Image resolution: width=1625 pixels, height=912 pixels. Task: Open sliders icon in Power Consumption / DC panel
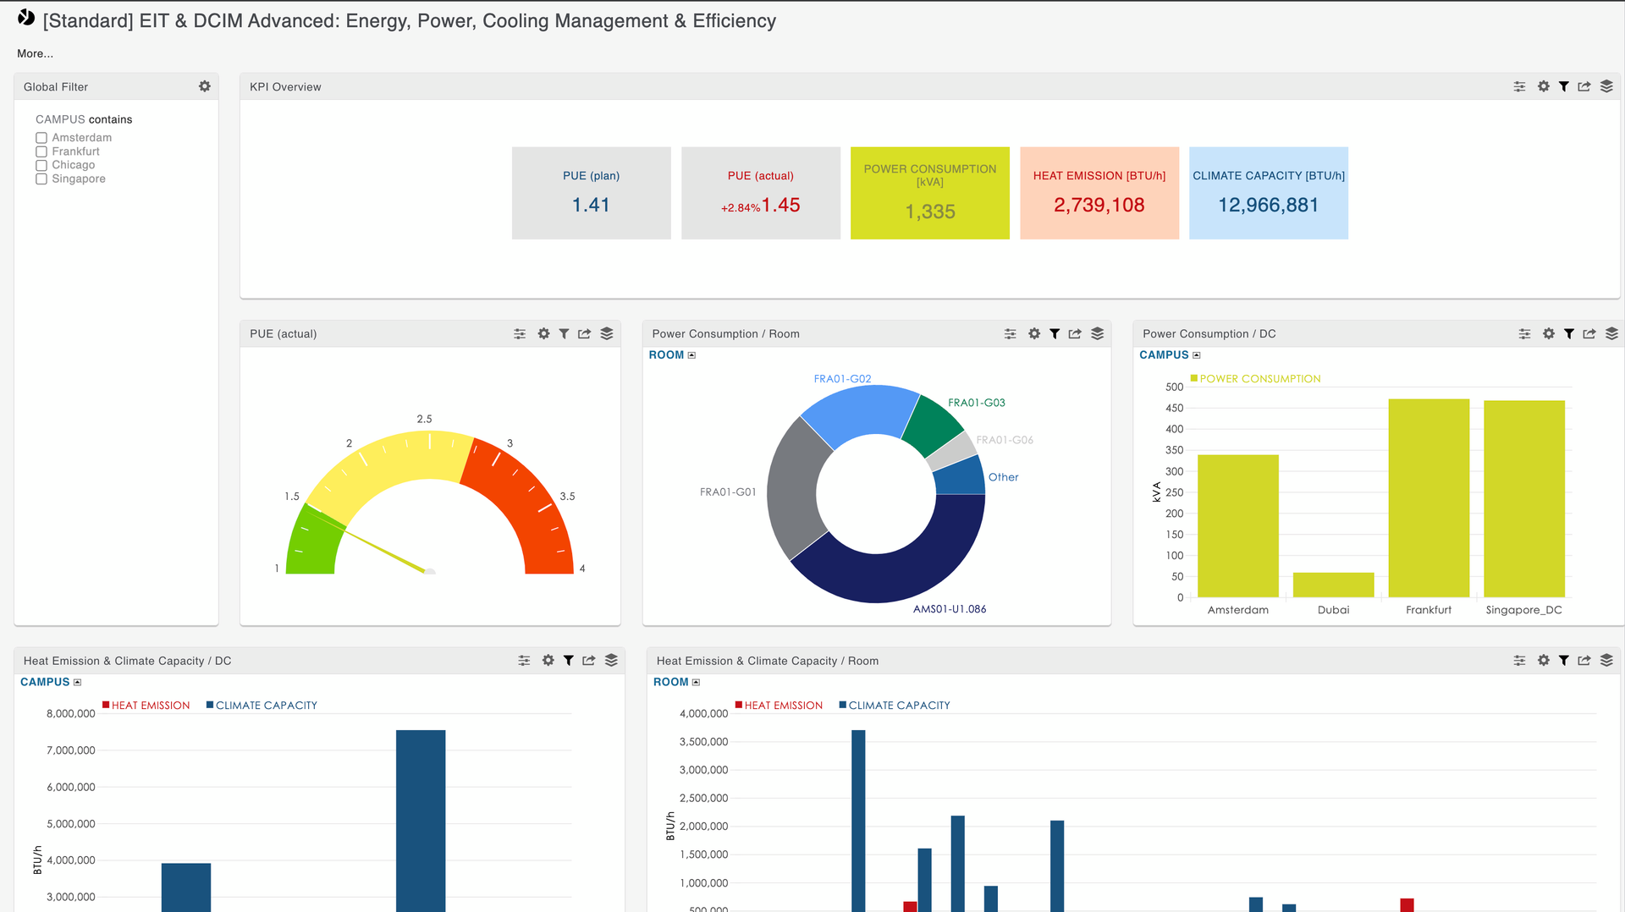pos(1524,334)
